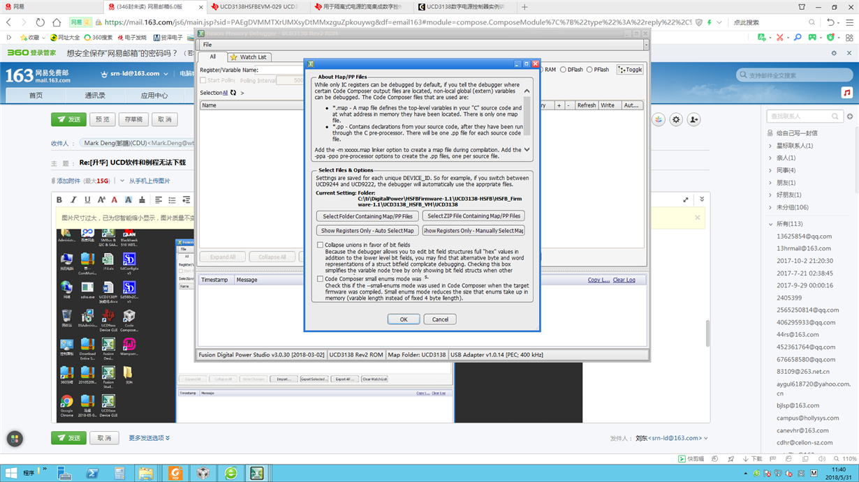Click the browser back arrow
The image size is (859, 482).
coord(9,22)
